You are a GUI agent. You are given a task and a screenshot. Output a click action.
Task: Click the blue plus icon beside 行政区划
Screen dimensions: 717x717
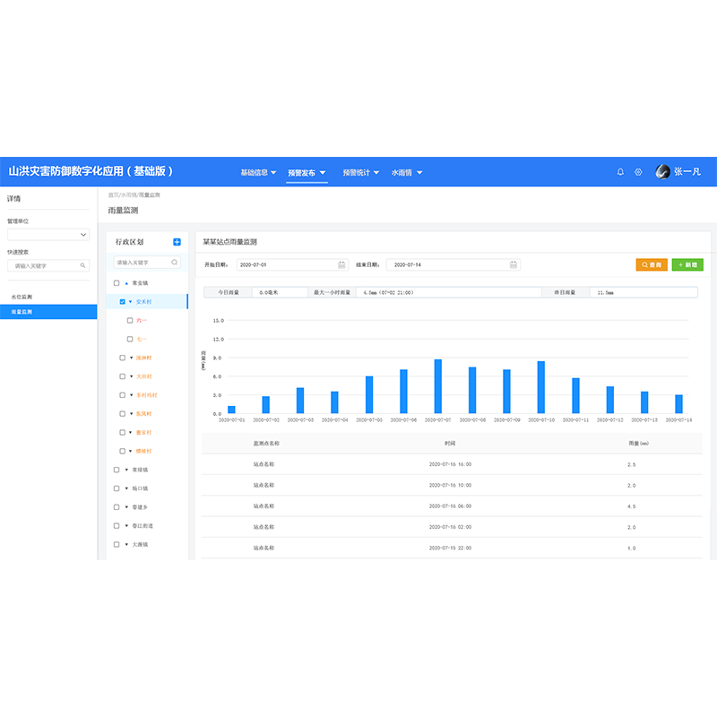pyautogui.click(x=177, y=242)
